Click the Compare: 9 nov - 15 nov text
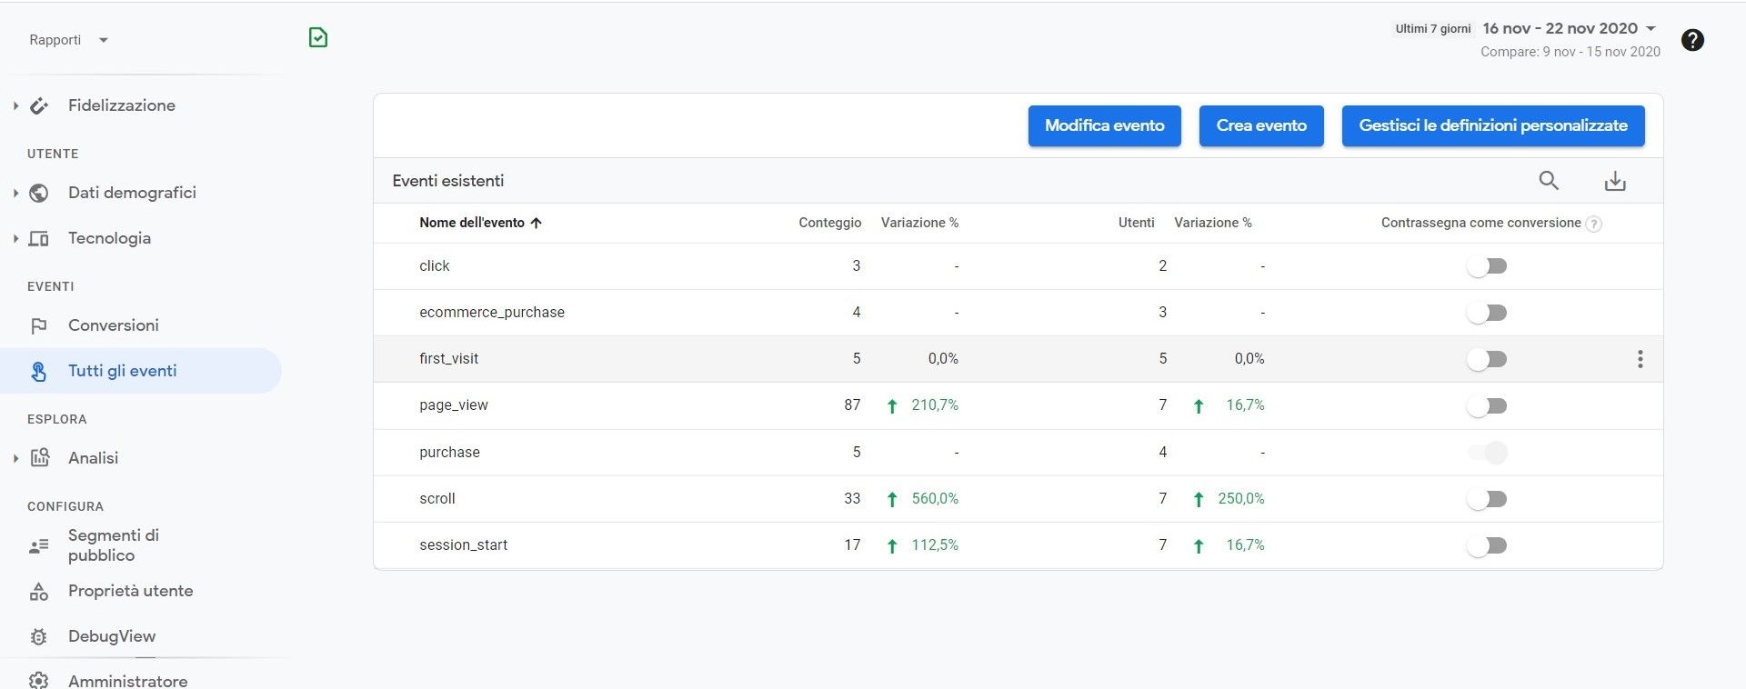Image resolution: width=1746 pixels, height=689 pixels. 1570,52
